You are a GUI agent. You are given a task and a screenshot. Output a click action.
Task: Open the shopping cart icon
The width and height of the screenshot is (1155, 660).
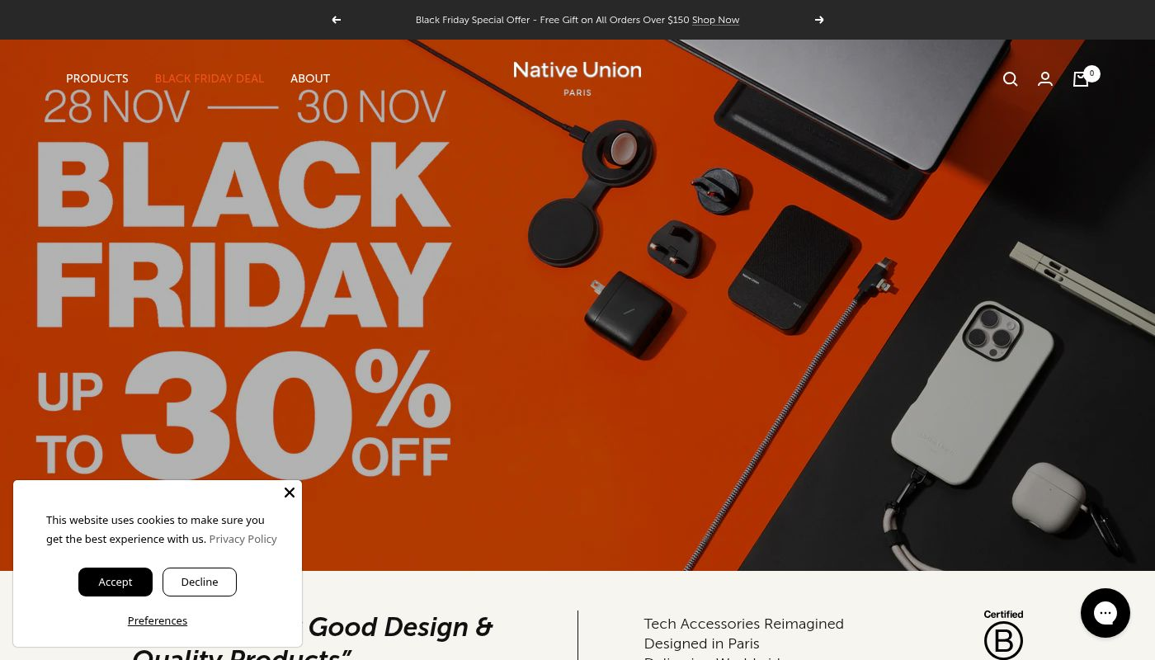(1081, 79)
